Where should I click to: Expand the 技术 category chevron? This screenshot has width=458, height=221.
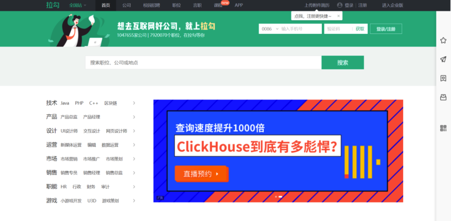click(x=134, y=103)
